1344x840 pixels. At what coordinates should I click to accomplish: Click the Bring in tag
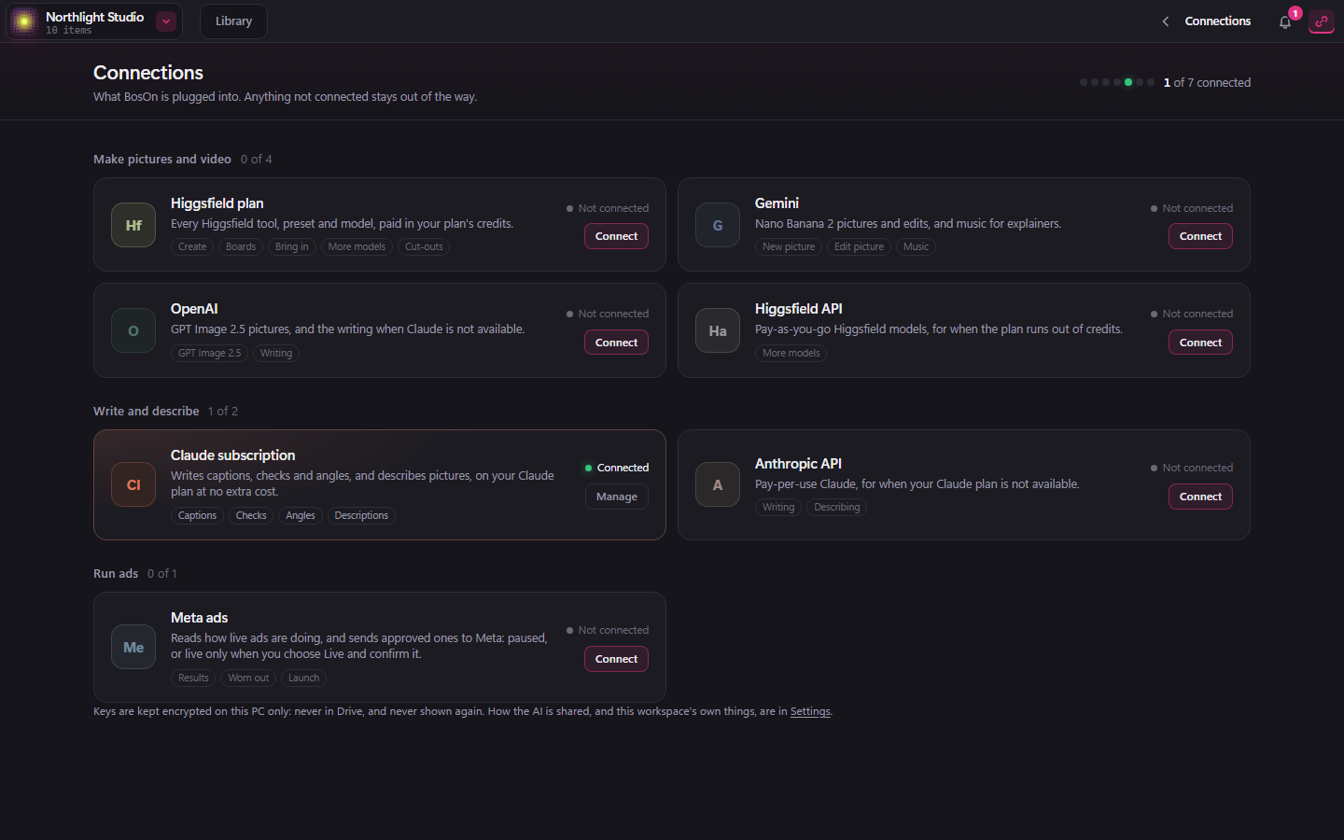click(292, 246)
